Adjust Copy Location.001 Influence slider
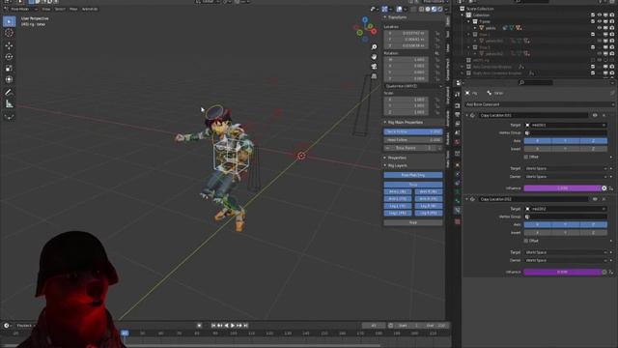Screen dimensions: 618x348 (562, 188)
